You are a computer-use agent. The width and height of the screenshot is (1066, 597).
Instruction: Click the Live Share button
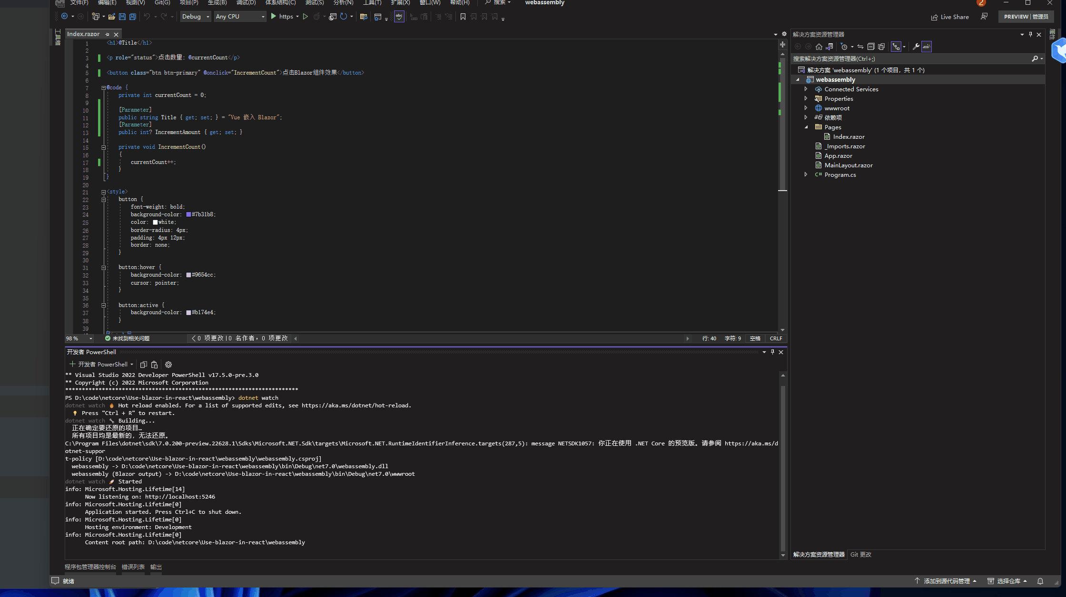[x=950, y=17]
